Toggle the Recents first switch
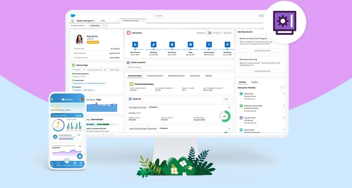 (209, 33)
